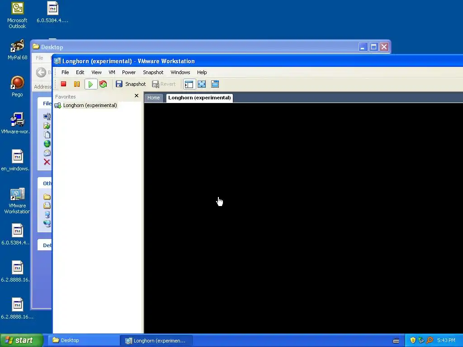Select the en_windows file icon
The image size is (463, 347).
click(16, 160)
